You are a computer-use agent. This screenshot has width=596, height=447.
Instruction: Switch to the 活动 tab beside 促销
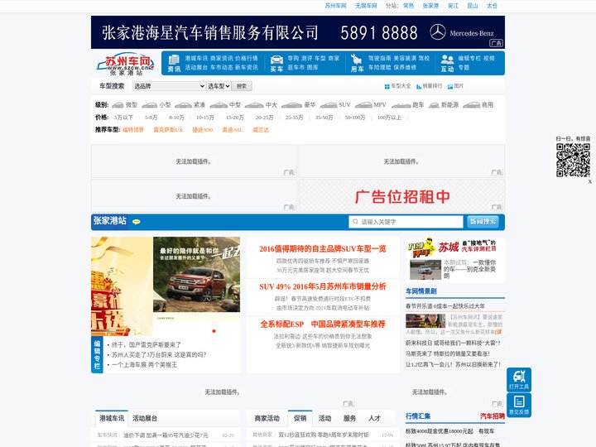pyautogui.click(x=324, y=418)
